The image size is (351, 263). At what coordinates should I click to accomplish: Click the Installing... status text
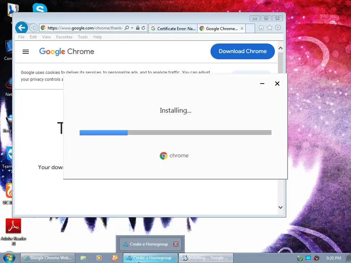(175, 110)
